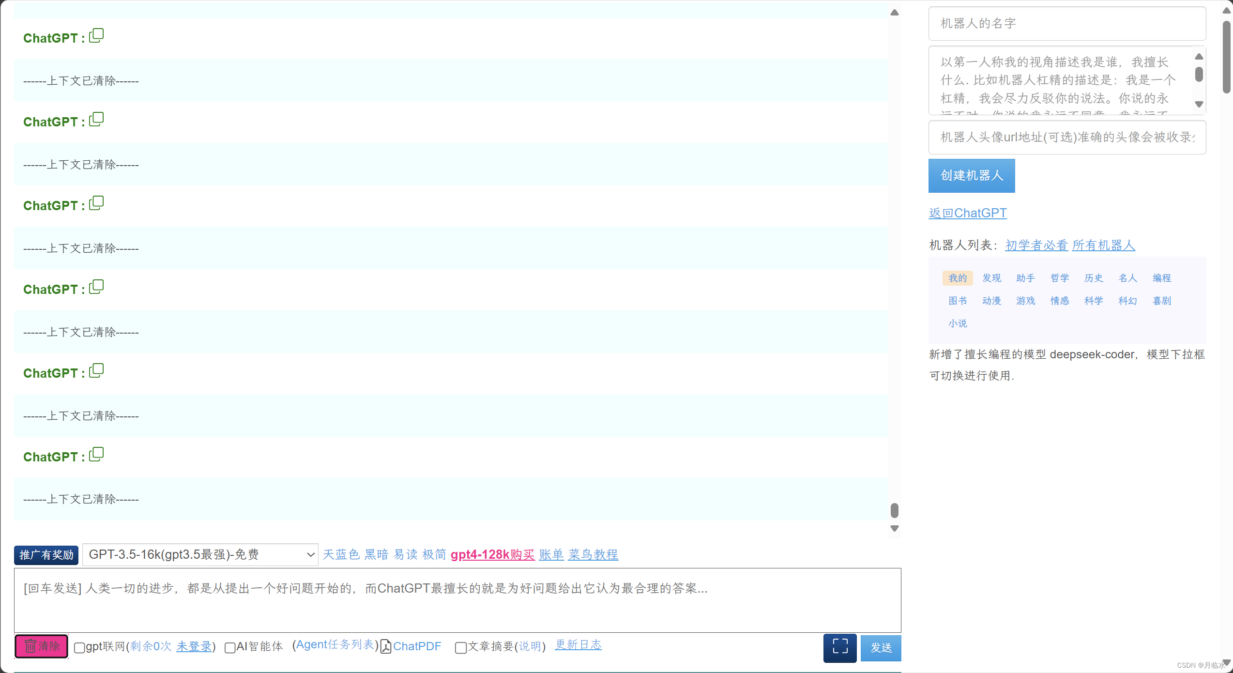Apply the 天蓝色 color theme
The height and width of the screenshot is (673, 1233).
pyautogui.click(x=341, y=554)
